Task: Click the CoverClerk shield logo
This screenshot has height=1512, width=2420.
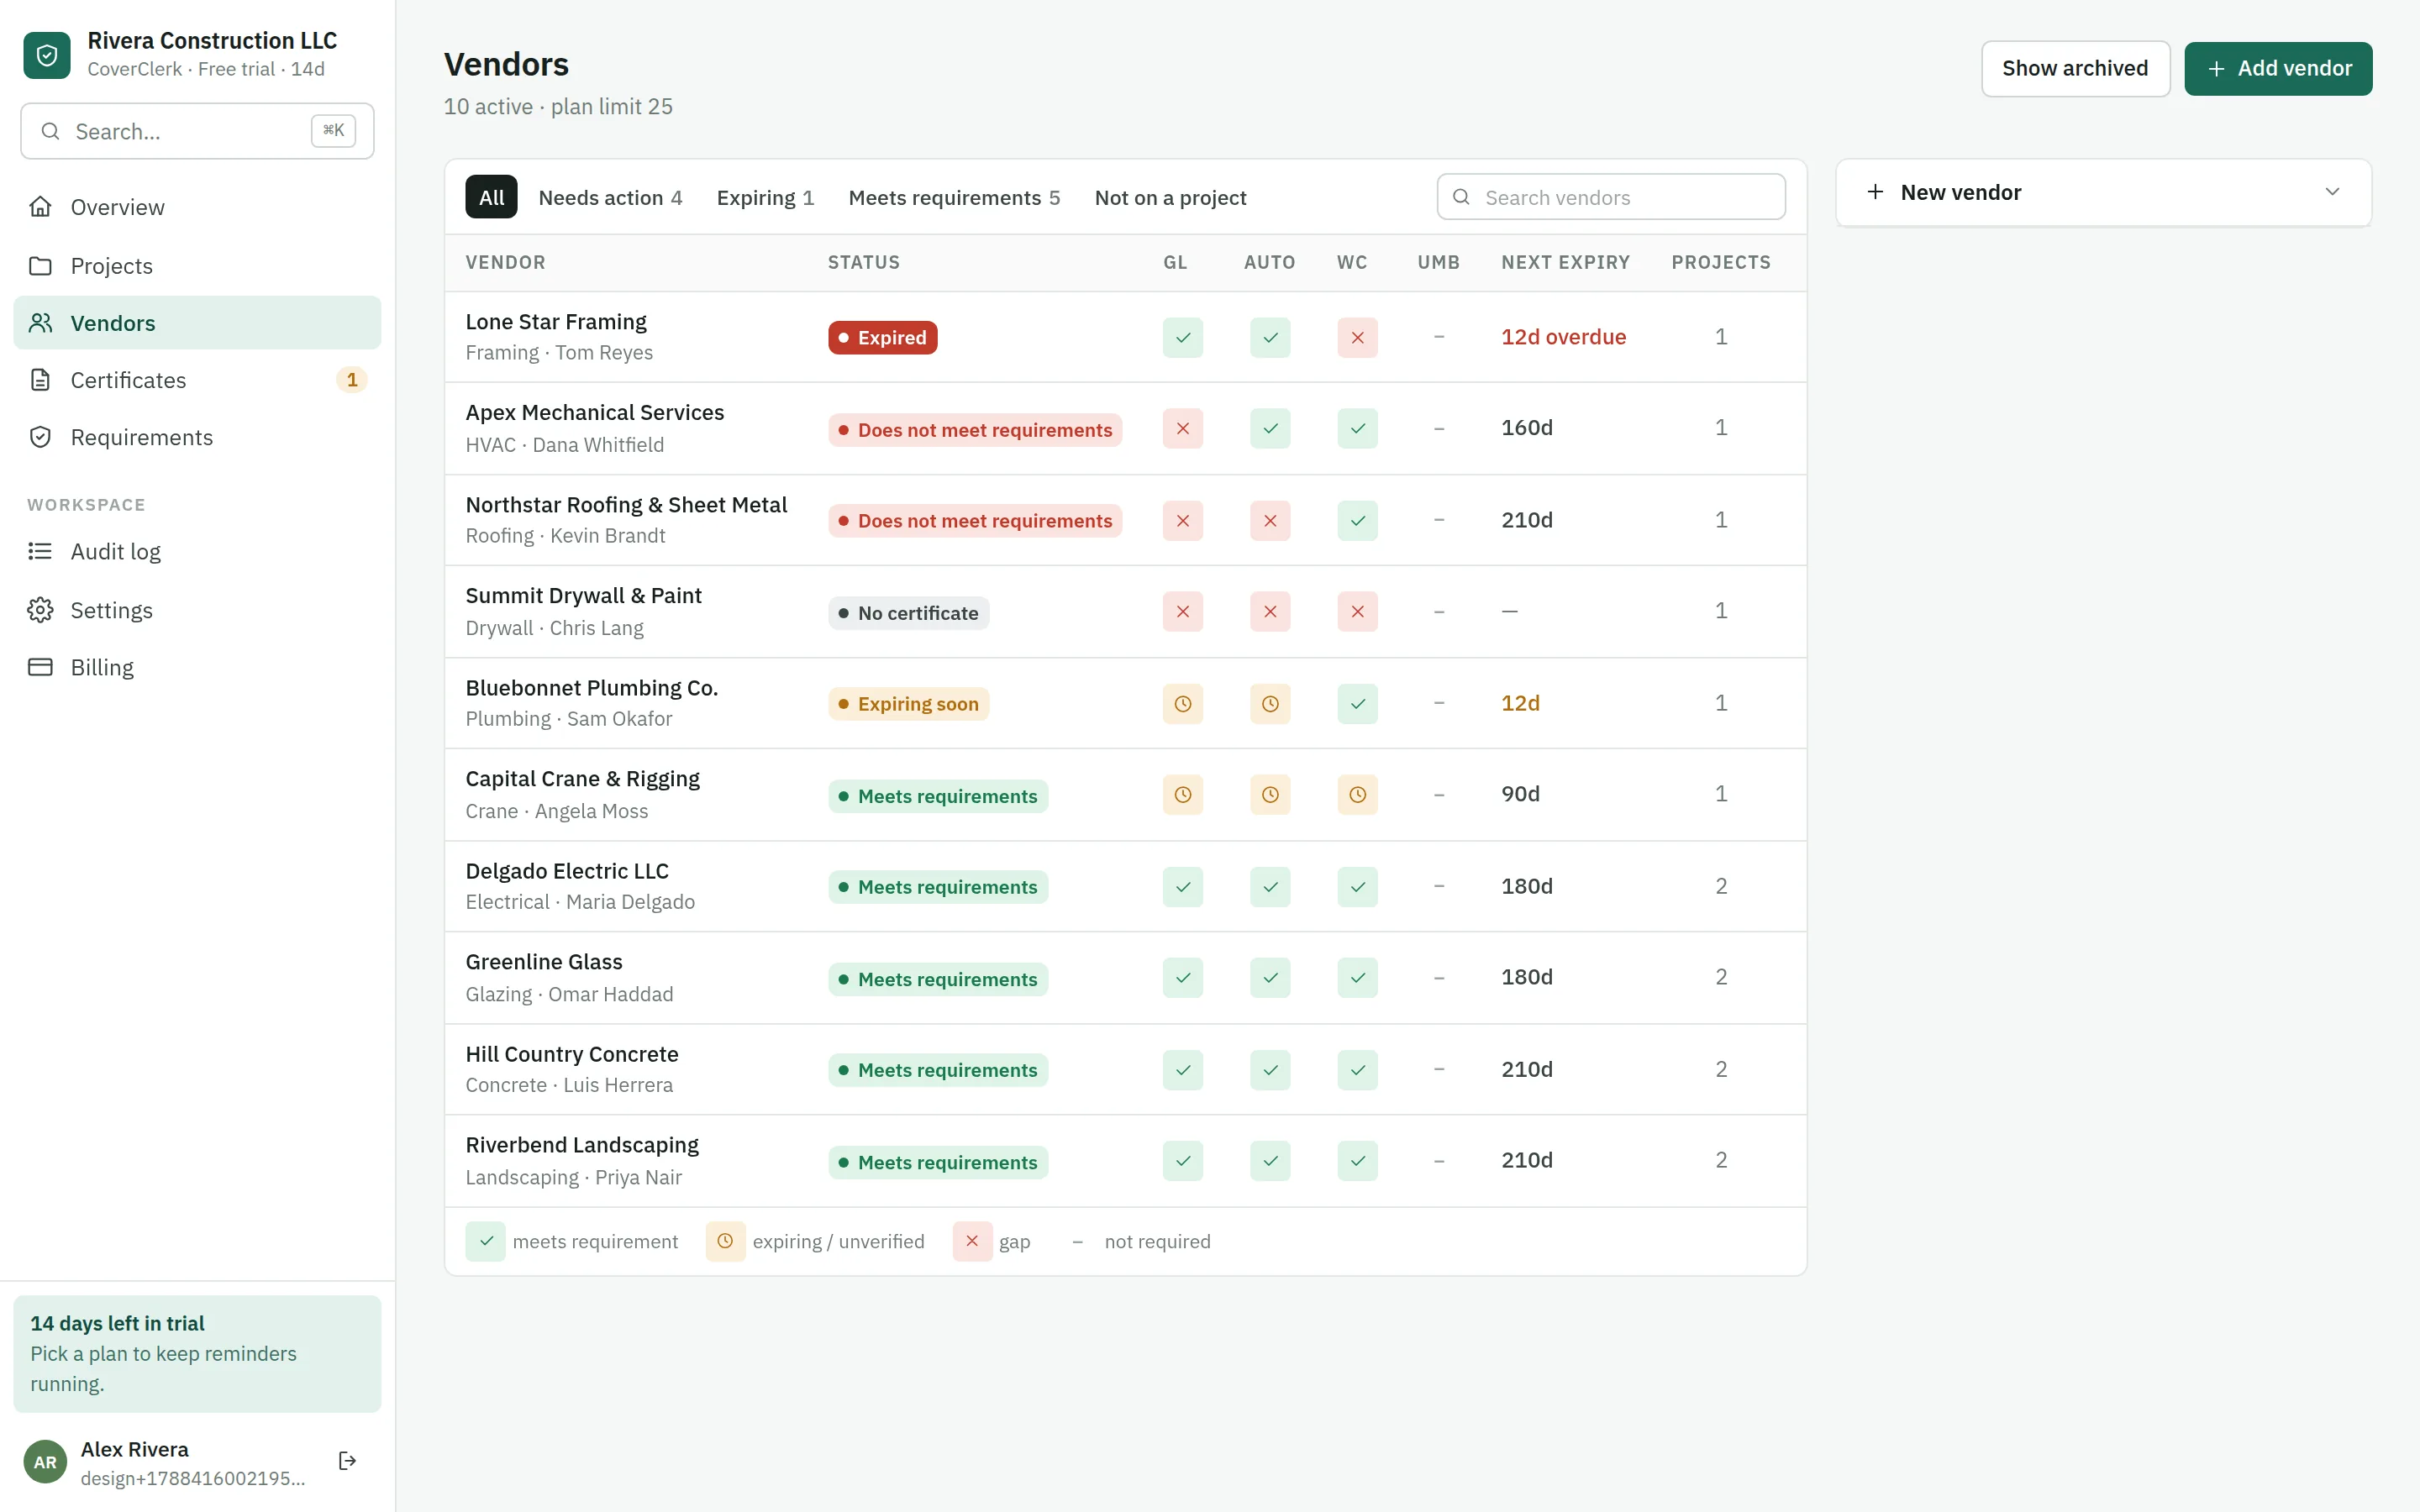Action: coord(47,55)
